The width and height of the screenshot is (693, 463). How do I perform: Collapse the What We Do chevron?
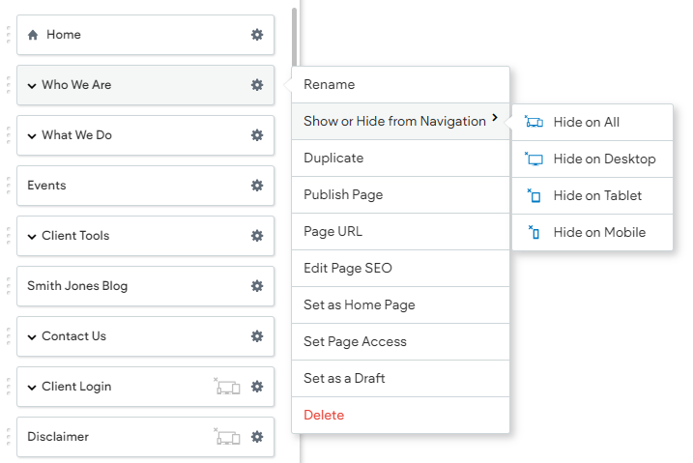tap(32, 136)
